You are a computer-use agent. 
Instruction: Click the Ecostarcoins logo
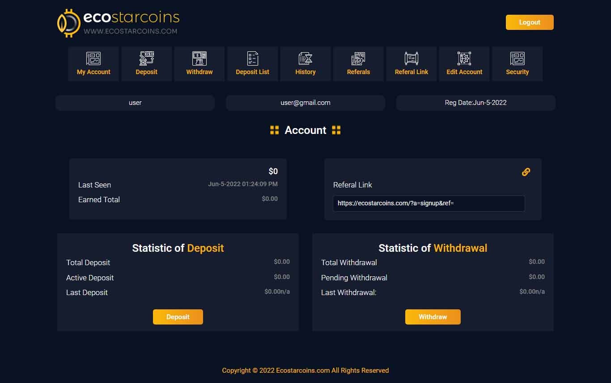coord(119,23)
